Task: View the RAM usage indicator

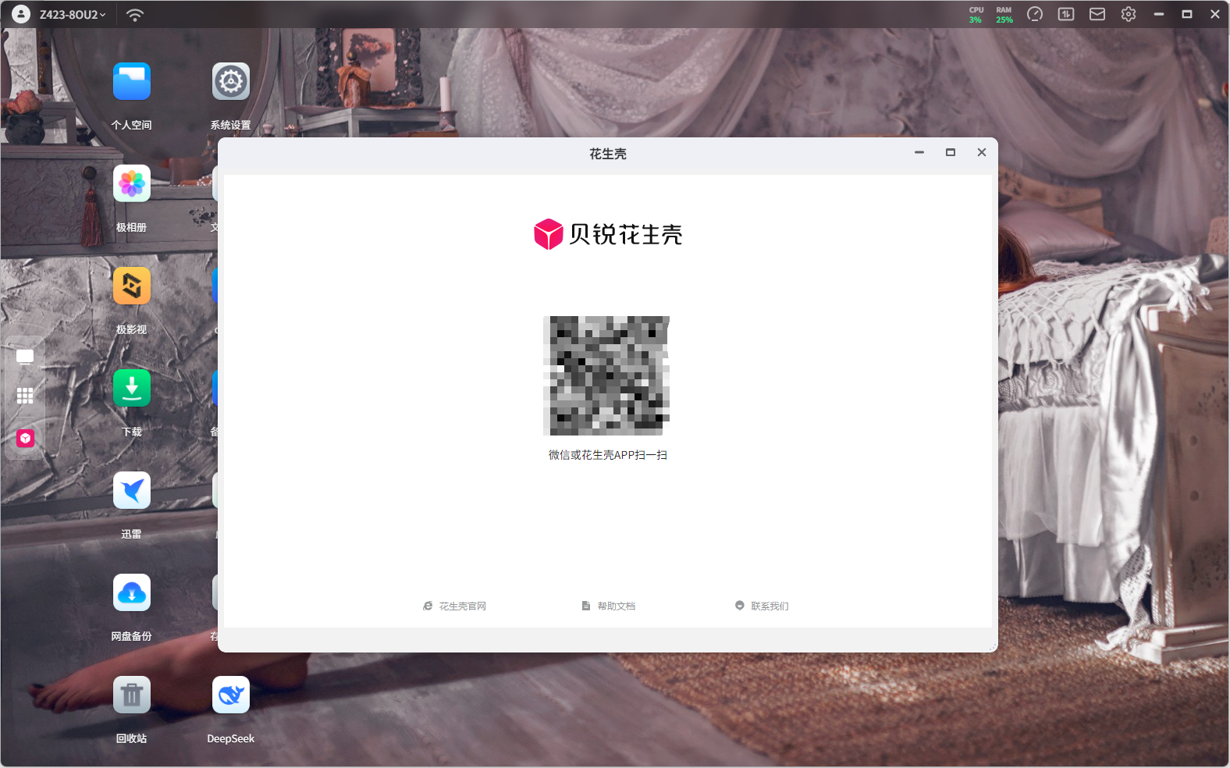Action: (1004, 15)
